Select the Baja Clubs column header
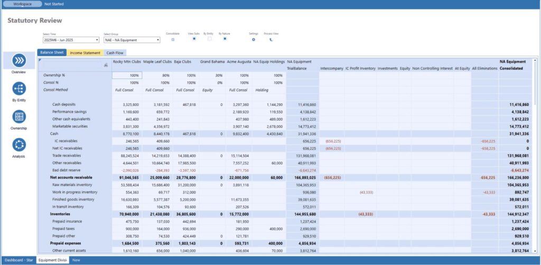The width and height of the screenshot is (541, 265). (x=182, y=62)
